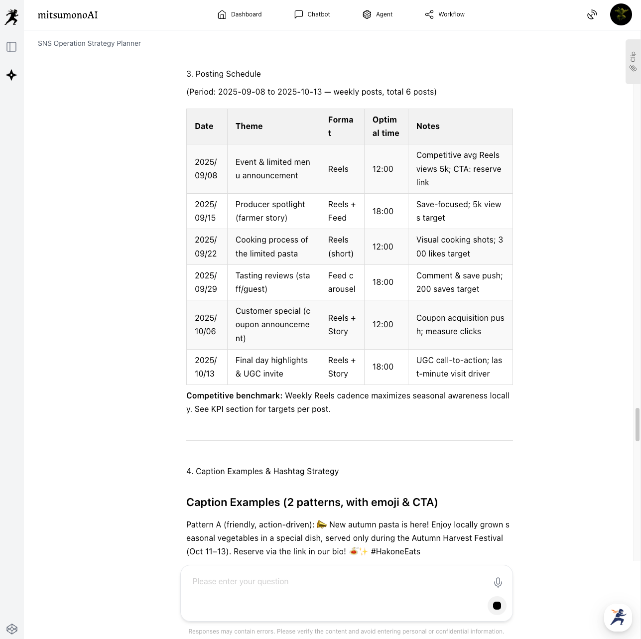Go to the Workflow section
The height and width of the screenshot is (639, 641).
445,14
